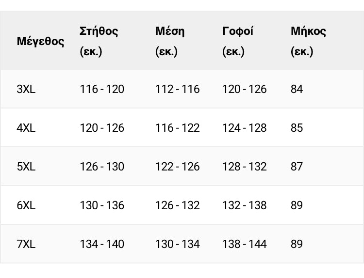This screenshot has height=278, width=364.
Task: Click hips value 128 - 132
Action: click(245, 166)
